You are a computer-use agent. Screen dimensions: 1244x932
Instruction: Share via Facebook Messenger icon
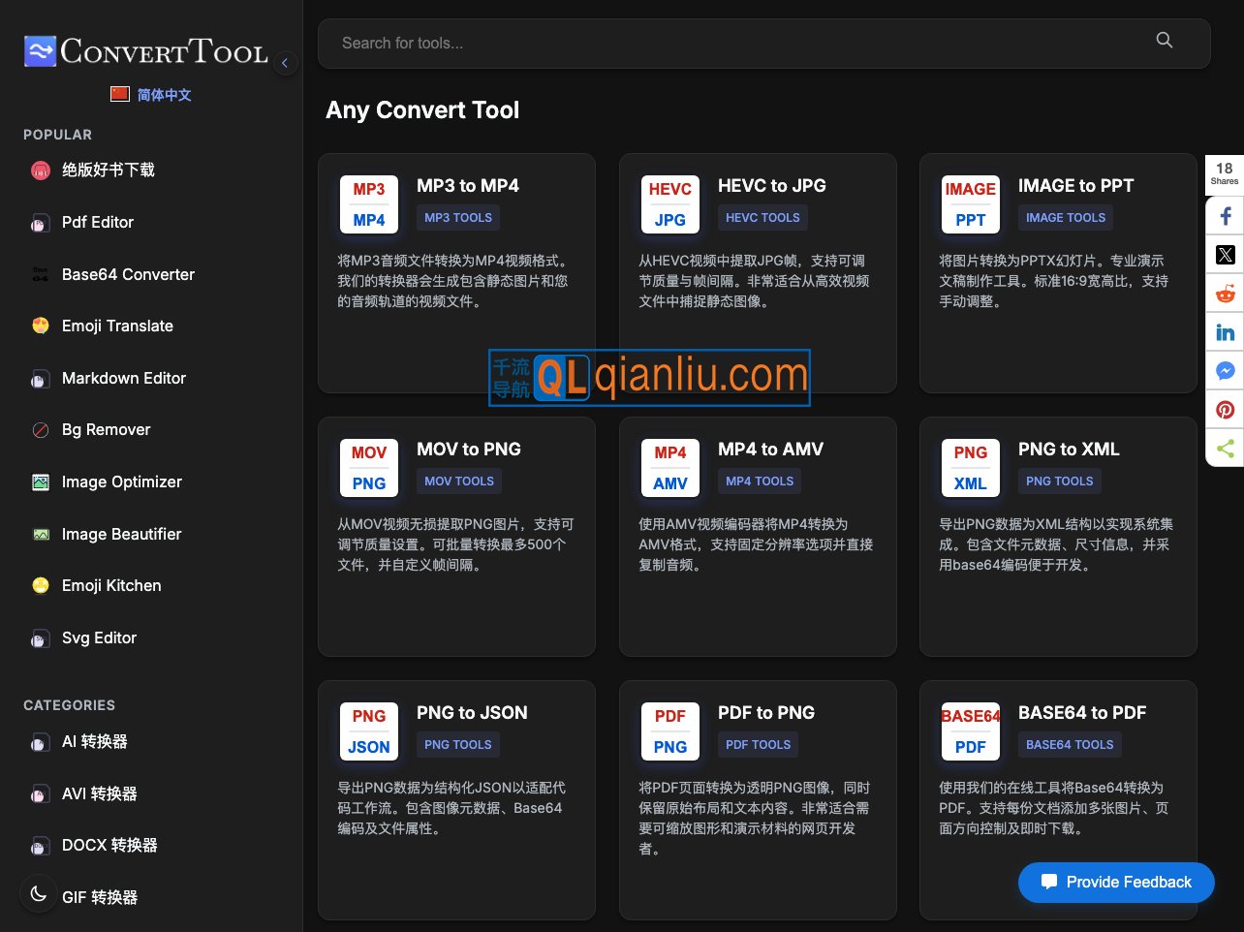click(1225, 371)
